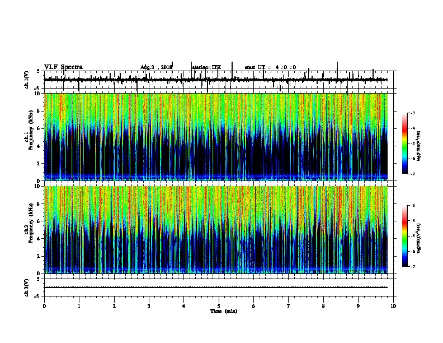Select the "start UT = 4 : 0 : 0" text
Image resolution: width=443 pixels, height=343 pixels.
point(270,67)
